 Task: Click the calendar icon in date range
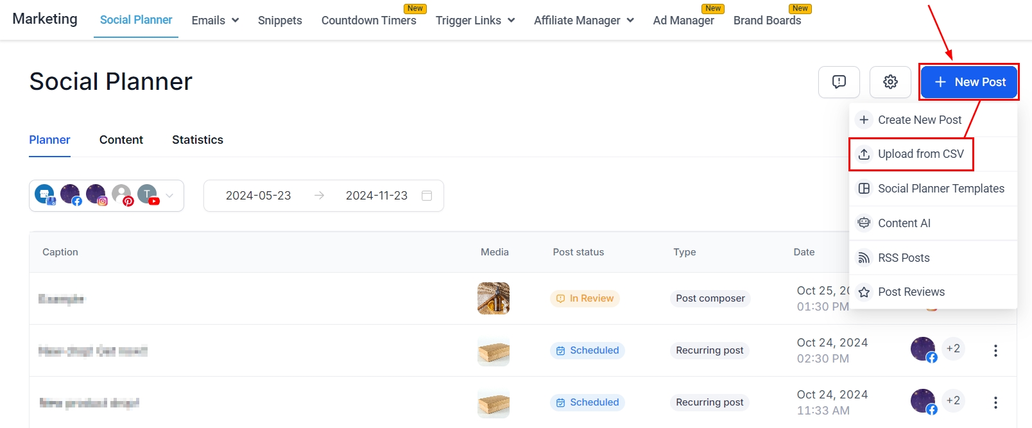[x=427, y=196]
